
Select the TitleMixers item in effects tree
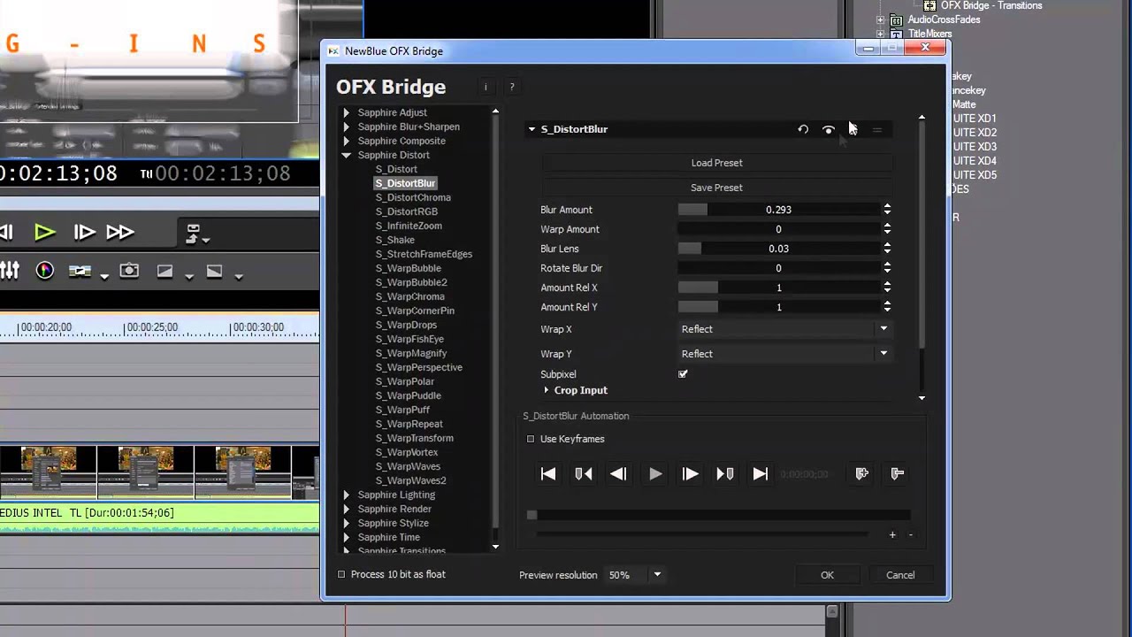(x=929, y=34)
